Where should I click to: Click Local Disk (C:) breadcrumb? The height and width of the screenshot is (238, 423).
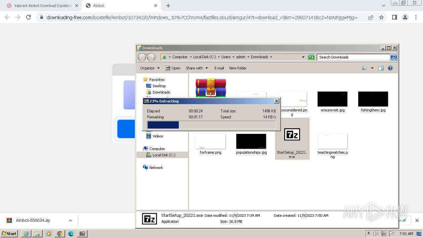click(205, 57)
